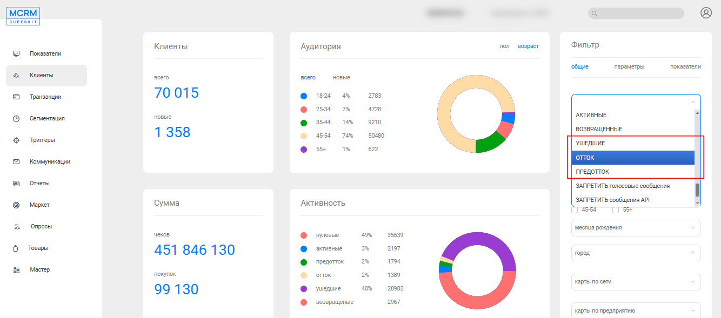Click the total clients value 70 015

tap(177, 93)
